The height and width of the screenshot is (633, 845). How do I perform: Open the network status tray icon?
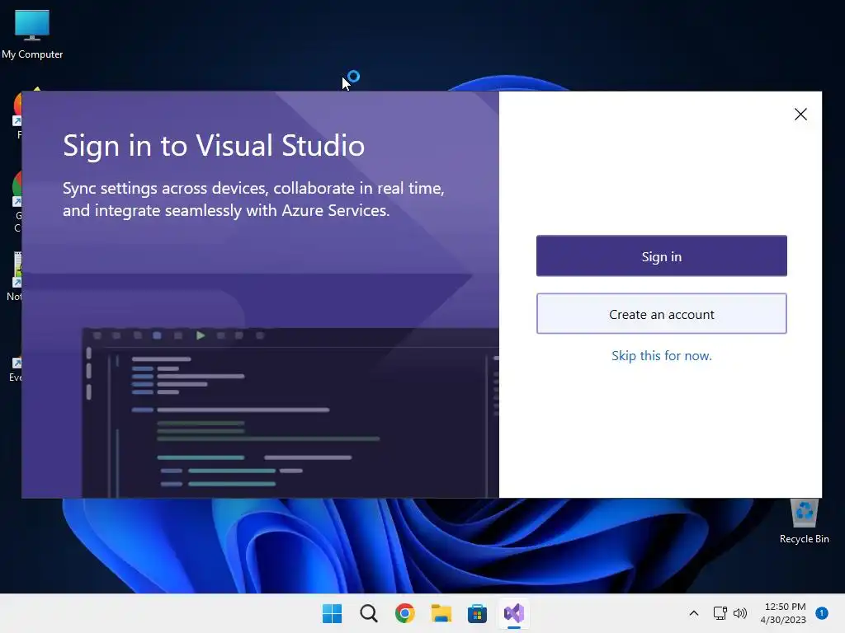coord(720,613)
